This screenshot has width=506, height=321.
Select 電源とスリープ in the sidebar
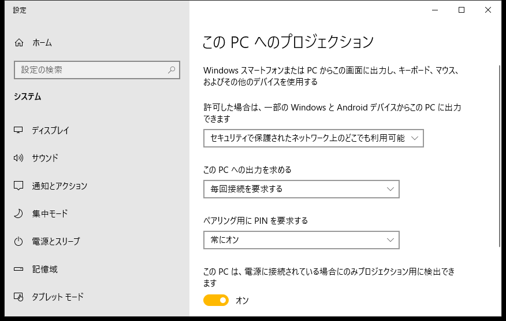[x=56, y=242]
